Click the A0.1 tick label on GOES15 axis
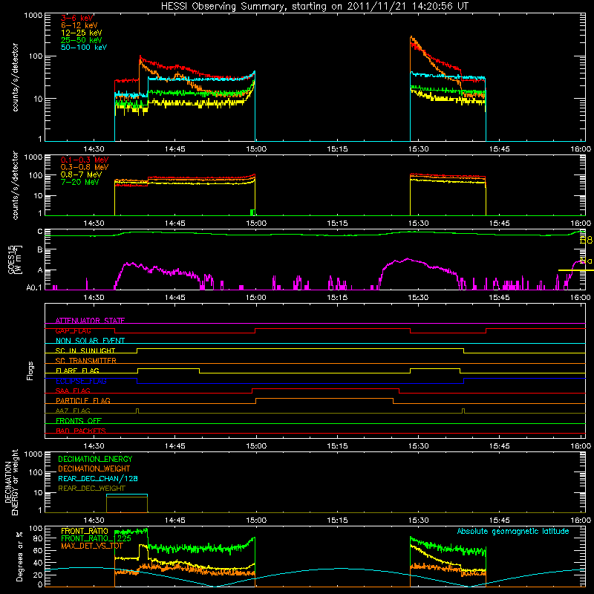Screen dimensions: 594x594 (x=33, y=288)
